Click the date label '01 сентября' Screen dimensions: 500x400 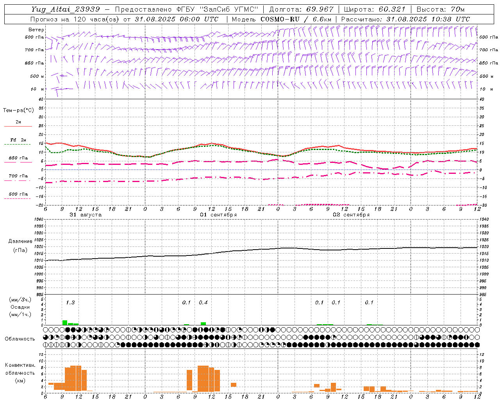click(218, 215)
